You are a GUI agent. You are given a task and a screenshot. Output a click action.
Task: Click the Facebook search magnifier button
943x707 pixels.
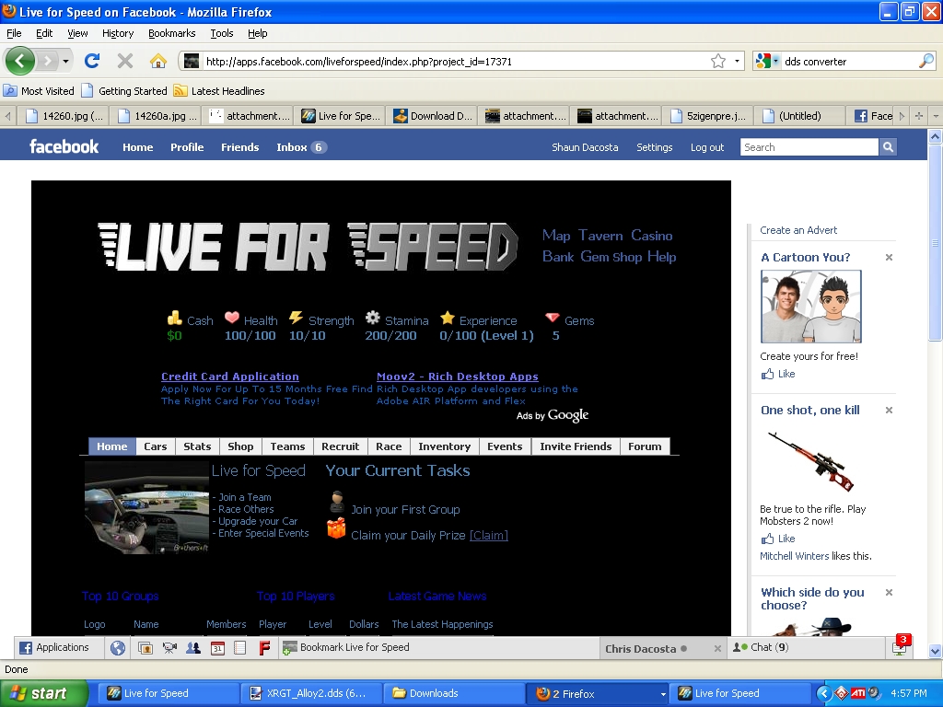(x=888, y=147)
